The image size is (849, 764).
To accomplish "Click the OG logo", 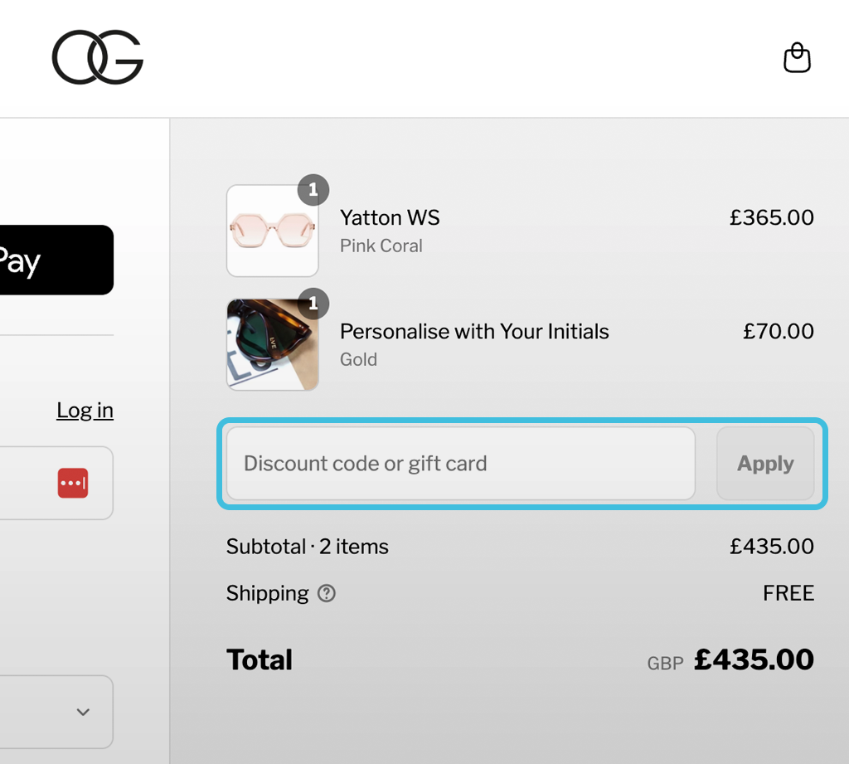I will [98, 57].
